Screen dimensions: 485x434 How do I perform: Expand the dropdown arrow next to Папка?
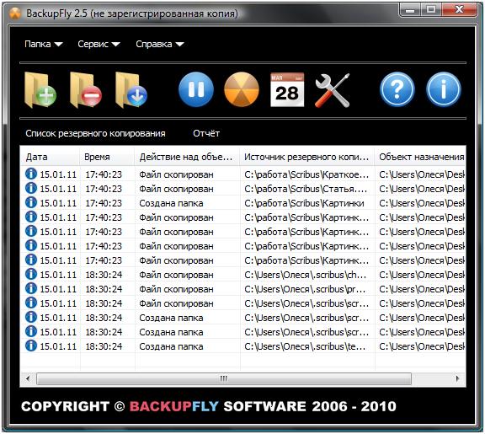pyautogui.click(x=58, y=45)
